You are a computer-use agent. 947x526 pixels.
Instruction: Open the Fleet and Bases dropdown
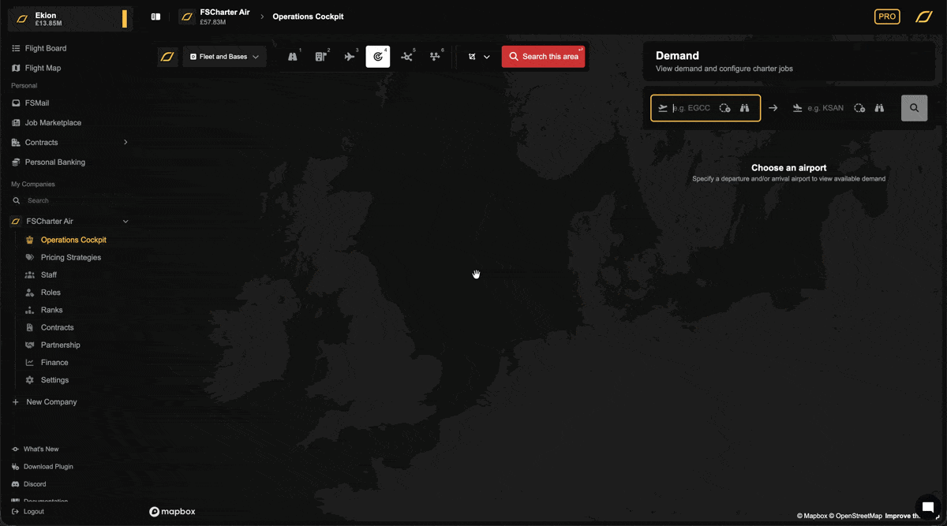225,57
